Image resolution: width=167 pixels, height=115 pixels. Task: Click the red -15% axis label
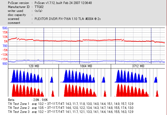pyautogui.click(x=4, y=59)
